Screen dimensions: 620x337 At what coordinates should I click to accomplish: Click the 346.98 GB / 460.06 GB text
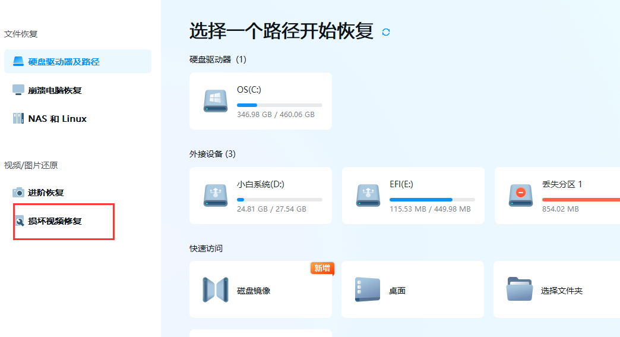tap(276, 114)
